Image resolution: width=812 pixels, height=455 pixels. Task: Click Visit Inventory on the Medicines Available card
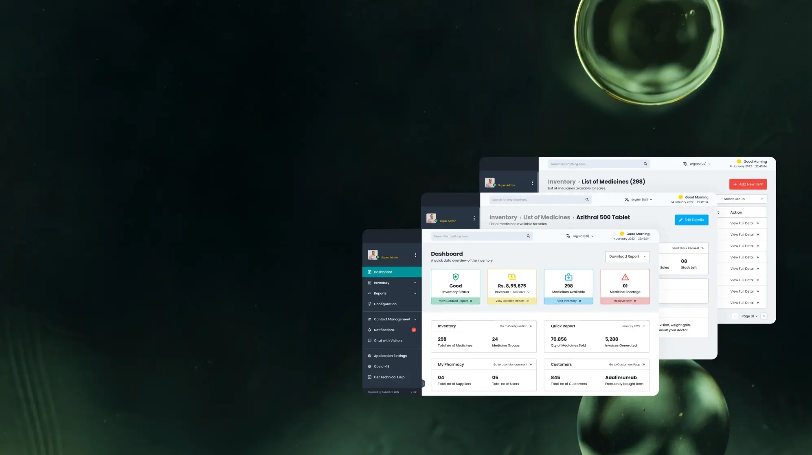point(568,301)
